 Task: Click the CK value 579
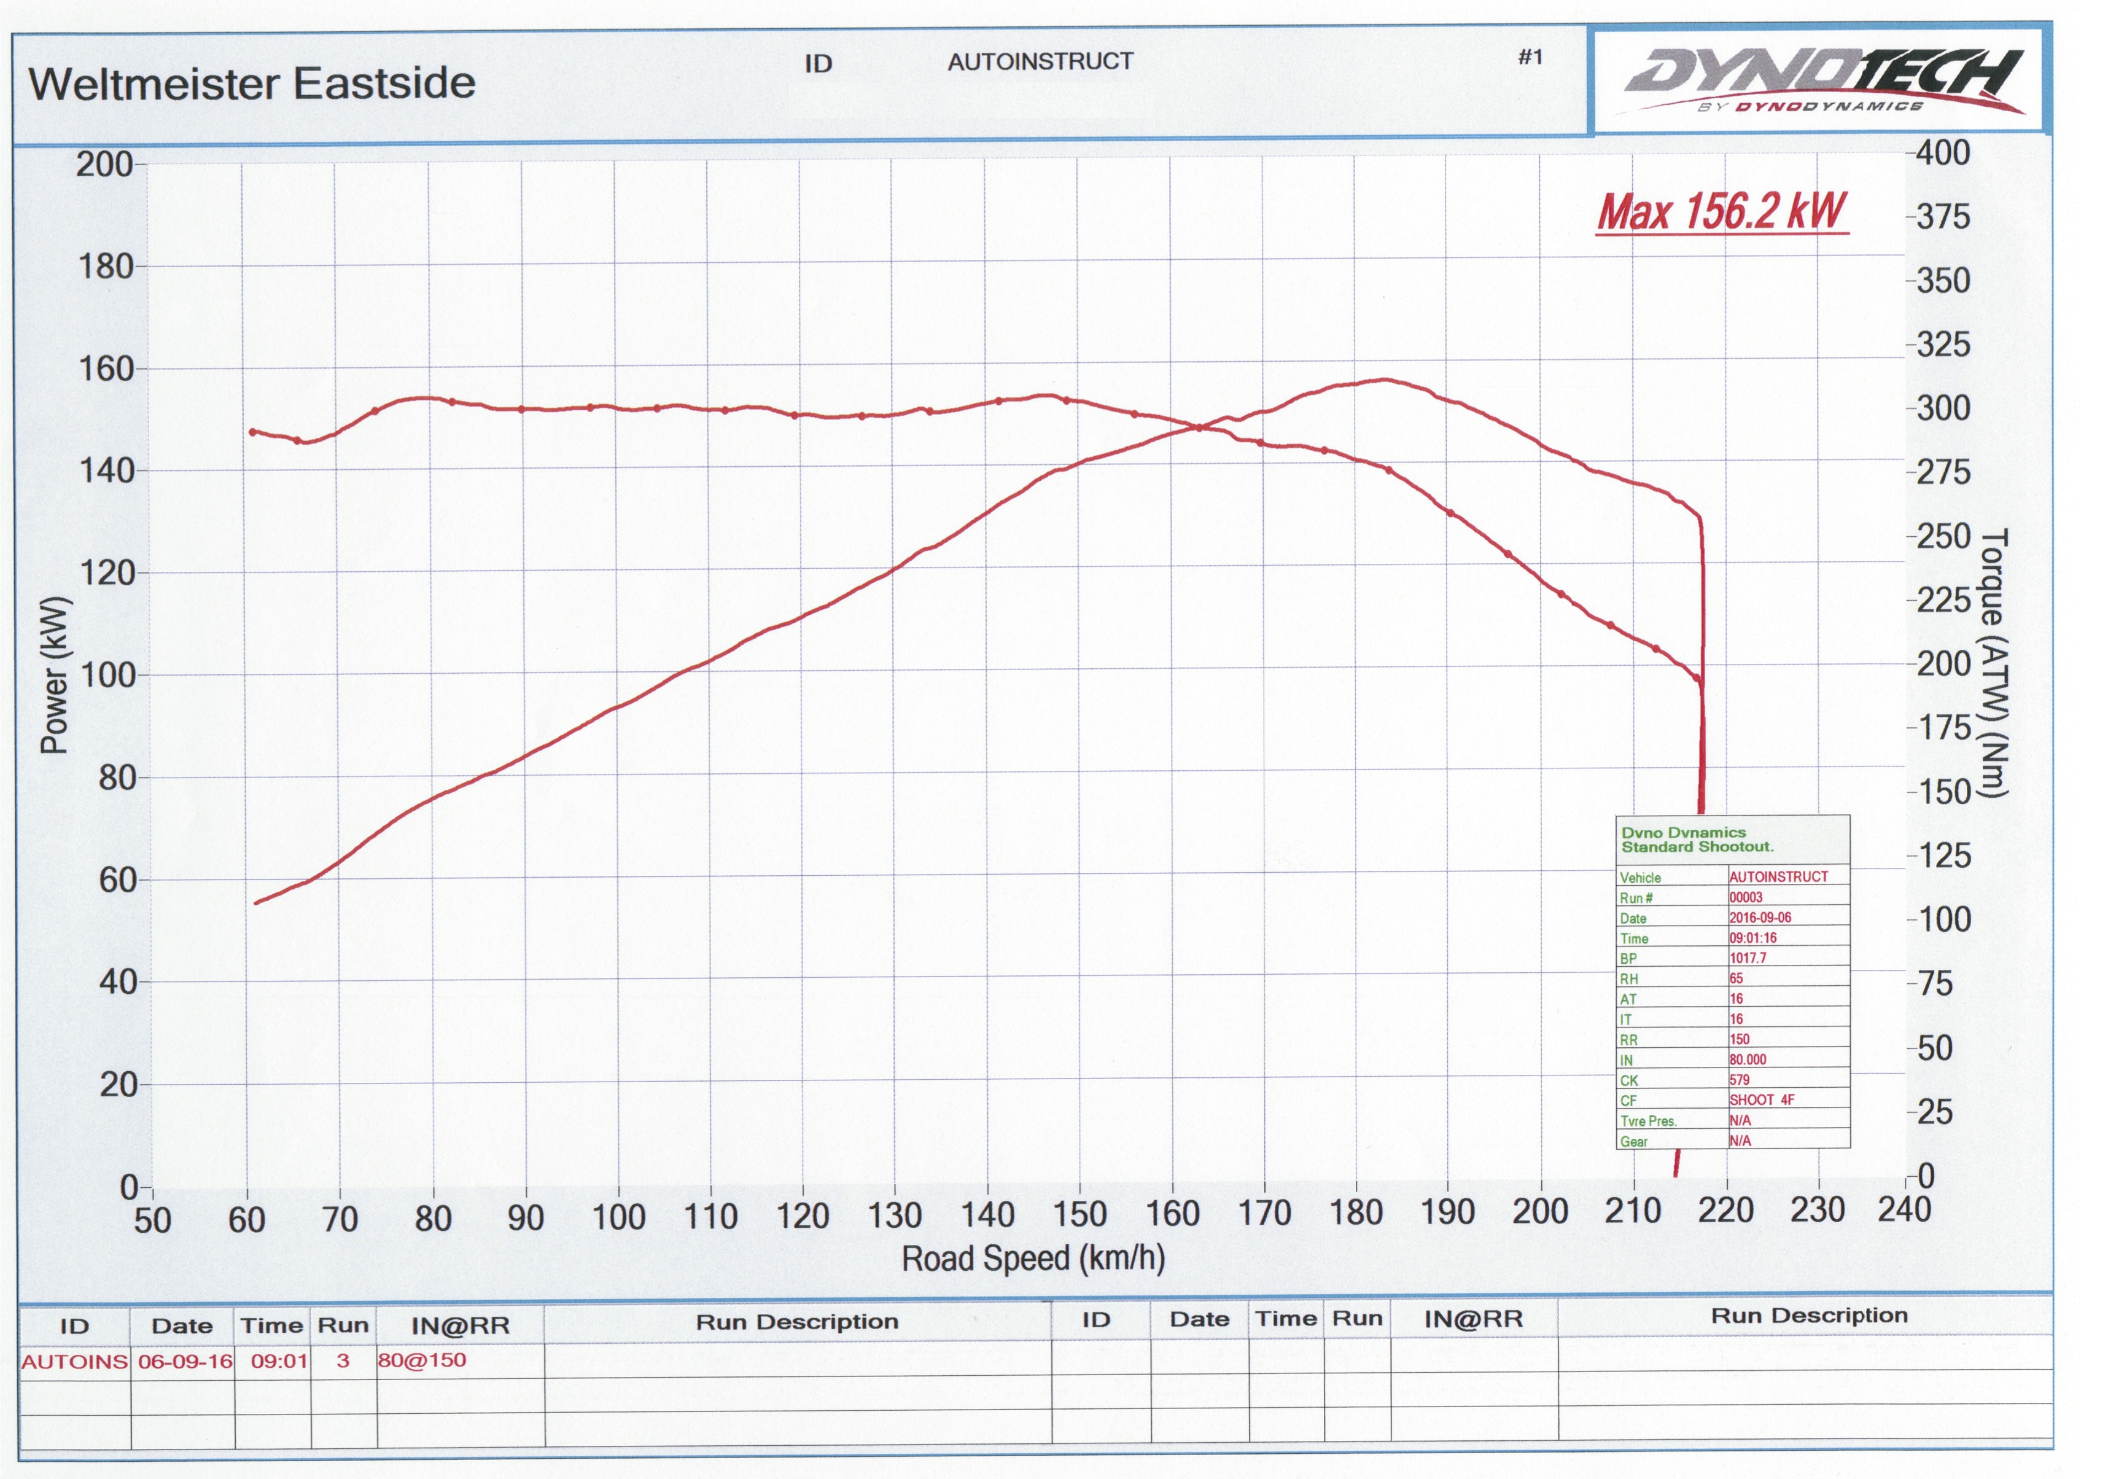[x=1739, y=1080]
